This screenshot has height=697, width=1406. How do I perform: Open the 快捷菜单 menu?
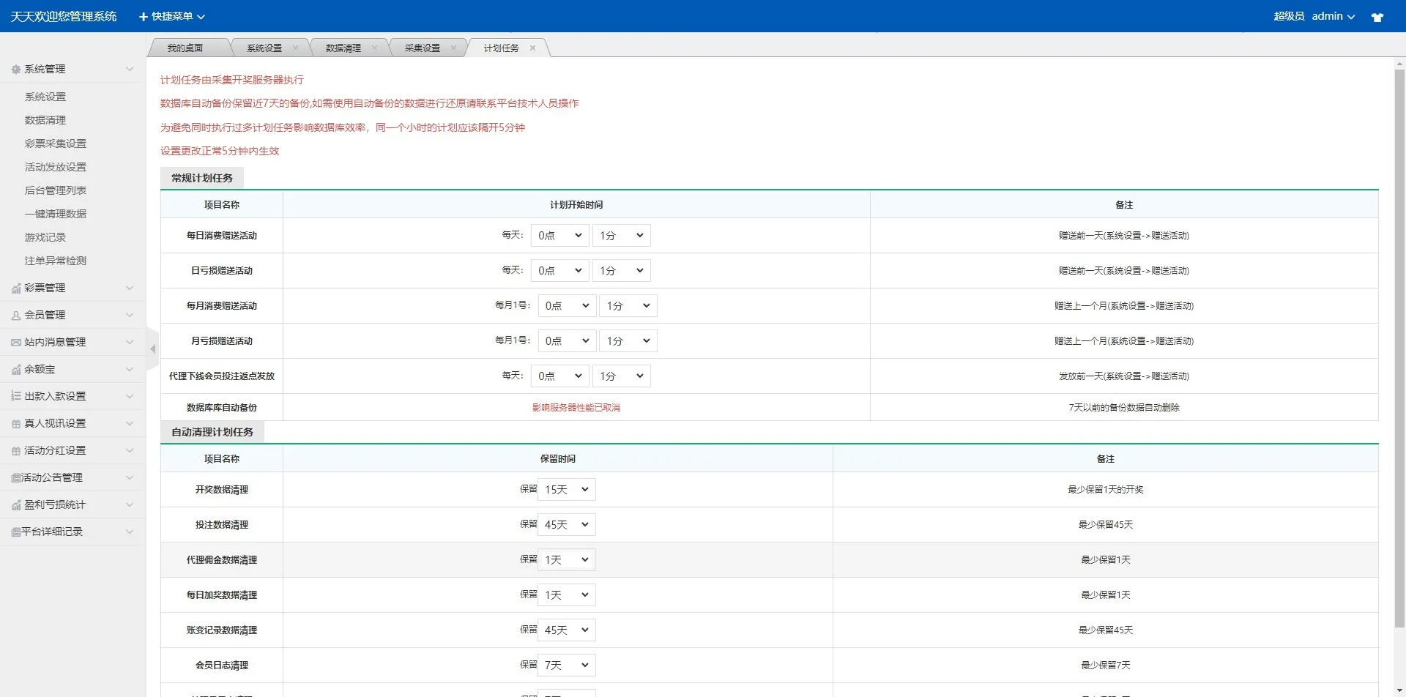pos(171,16)
